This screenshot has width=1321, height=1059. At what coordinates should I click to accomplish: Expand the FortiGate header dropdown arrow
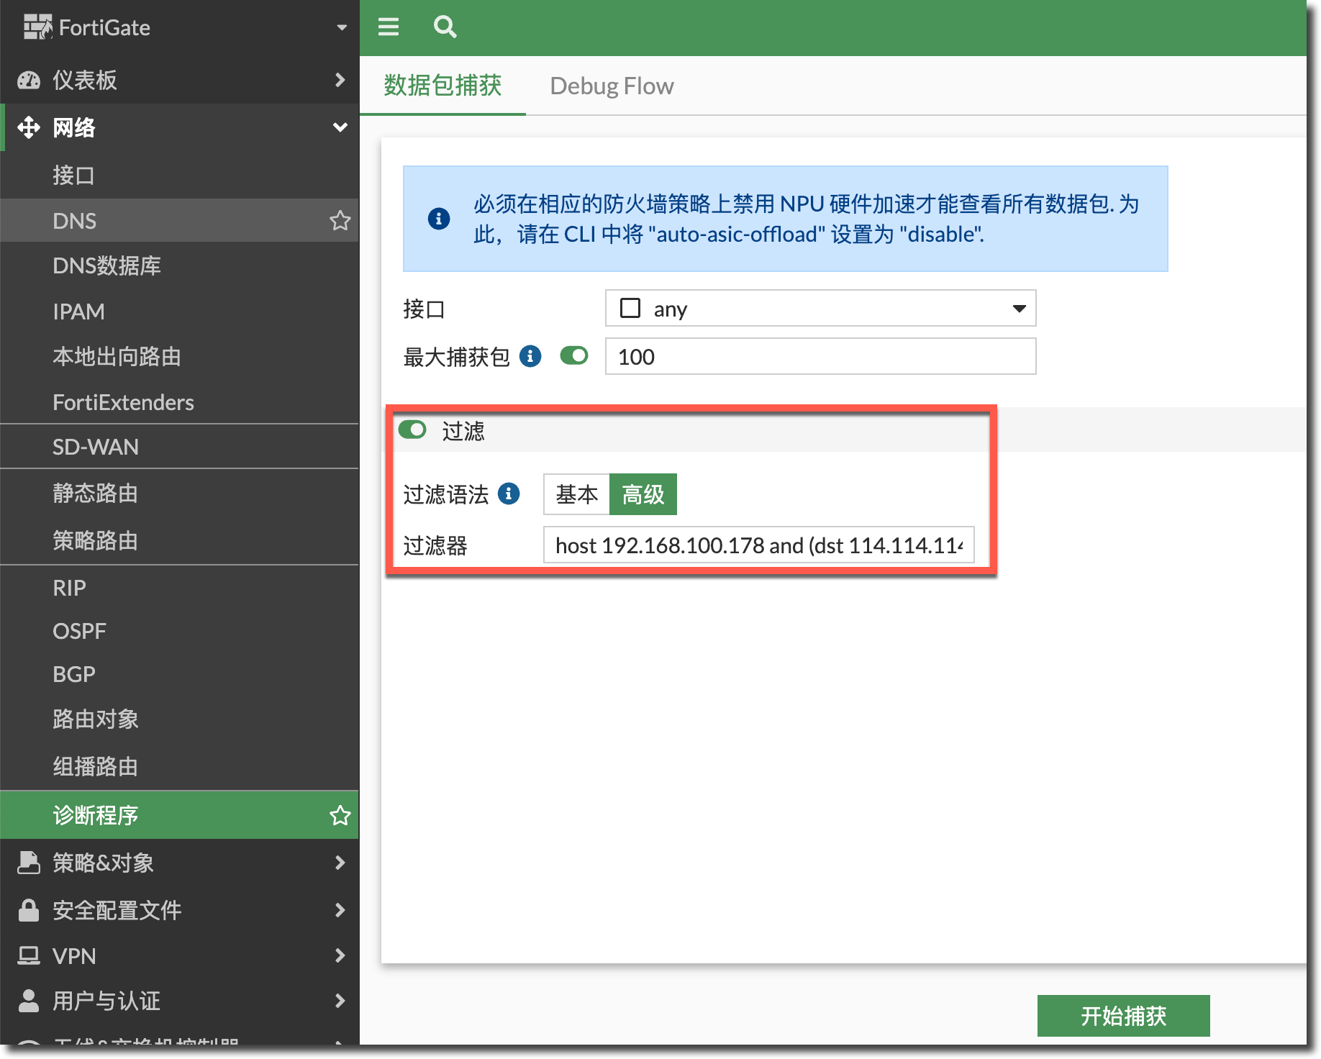342,27
